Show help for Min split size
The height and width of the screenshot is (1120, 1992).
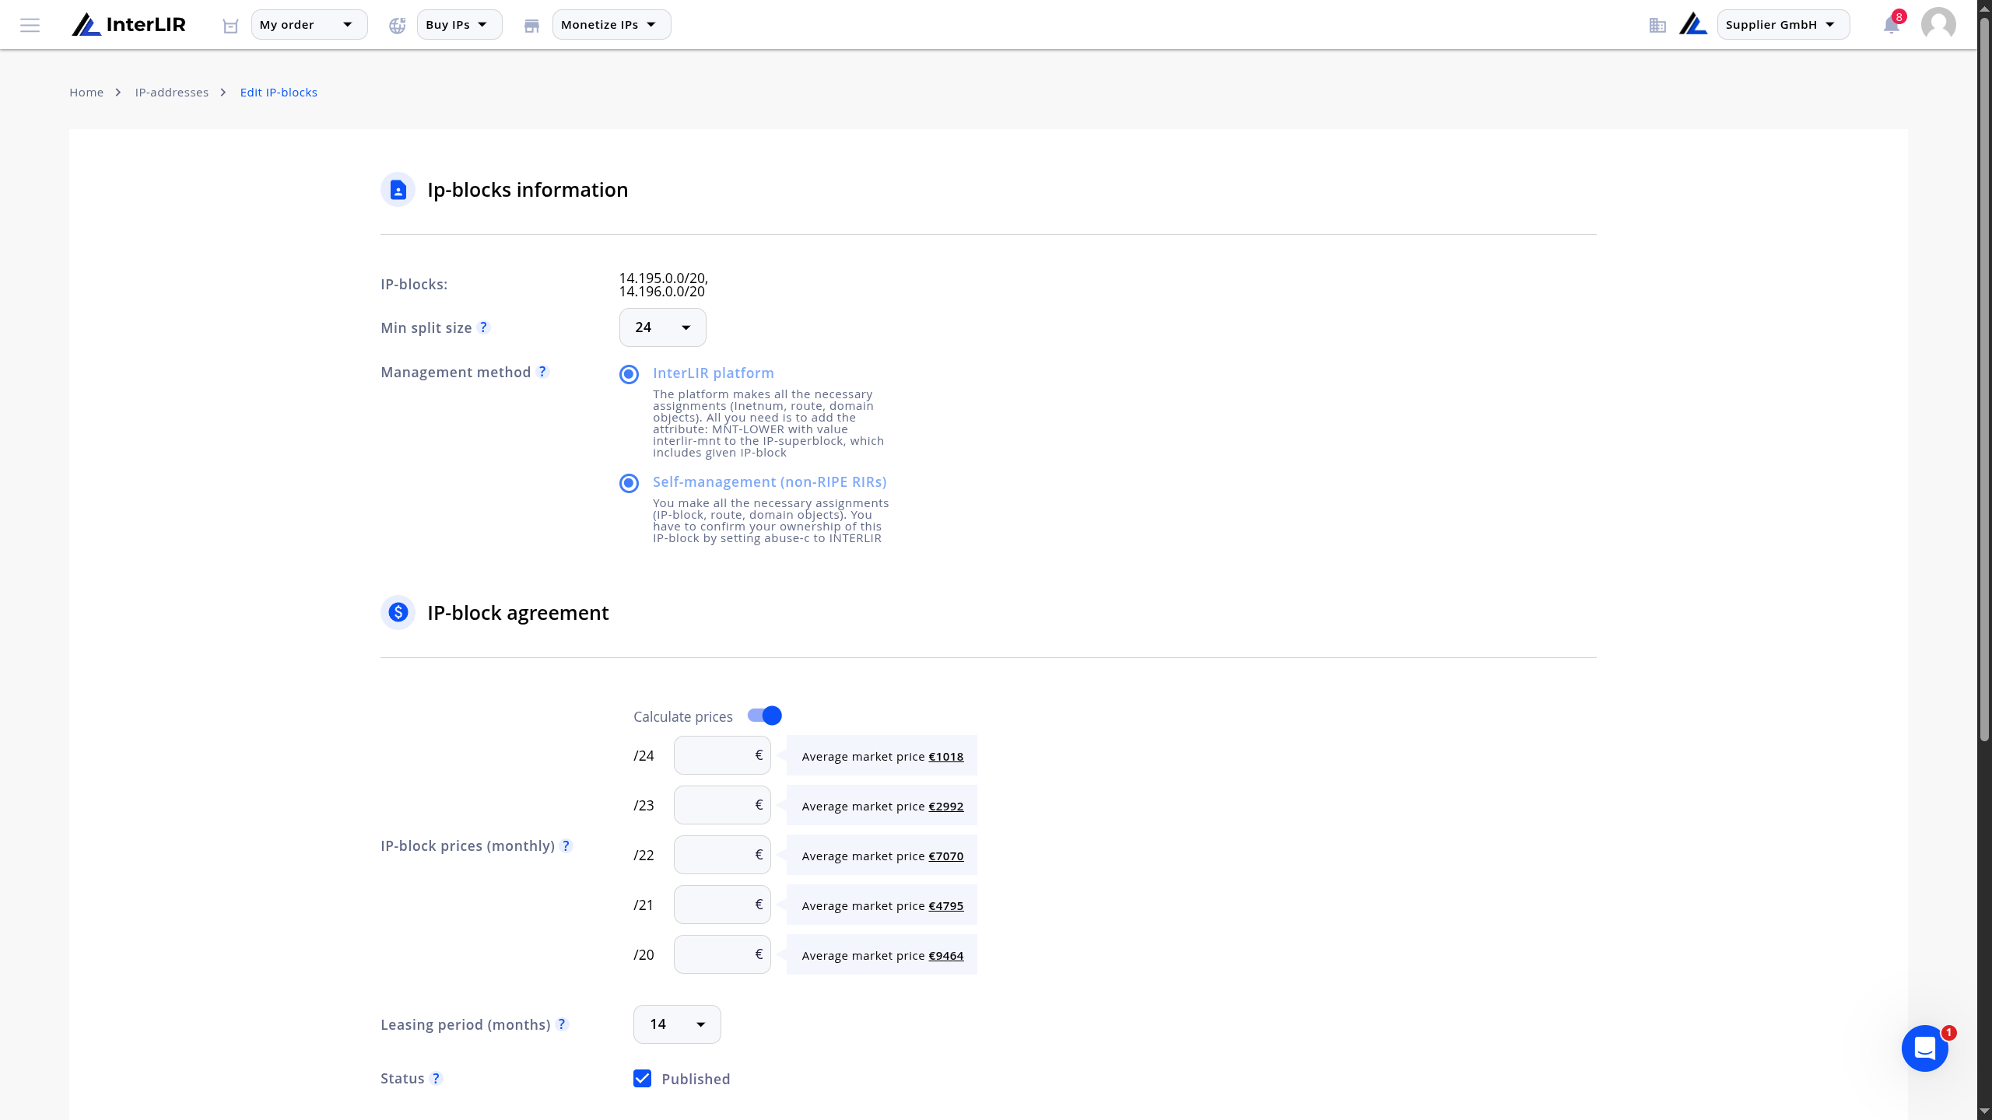(x=483, y=327)
